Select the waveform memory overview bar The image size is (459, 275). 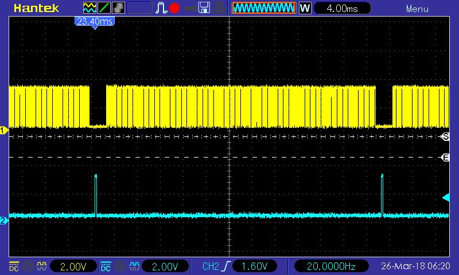pyautogui.click(x=263, y=9)
